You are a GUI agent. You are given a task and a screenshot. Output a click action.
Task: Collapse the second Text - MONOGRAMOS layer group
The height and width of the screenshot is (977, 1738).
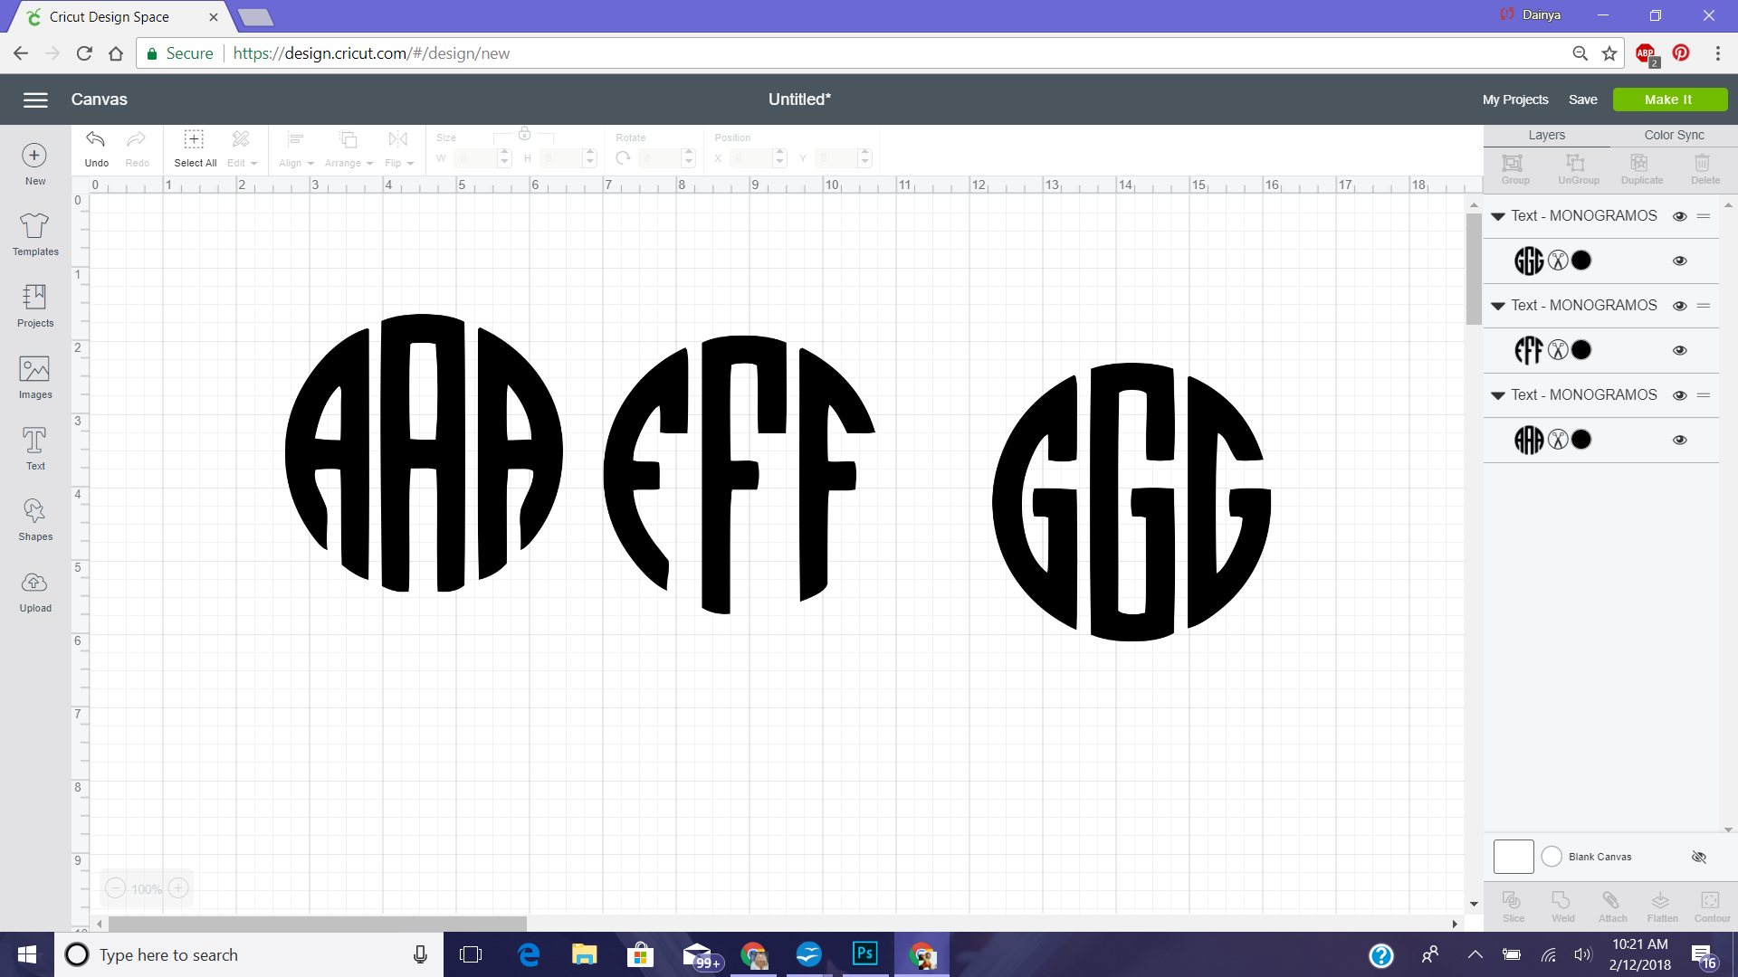[x=1498, y=306]
